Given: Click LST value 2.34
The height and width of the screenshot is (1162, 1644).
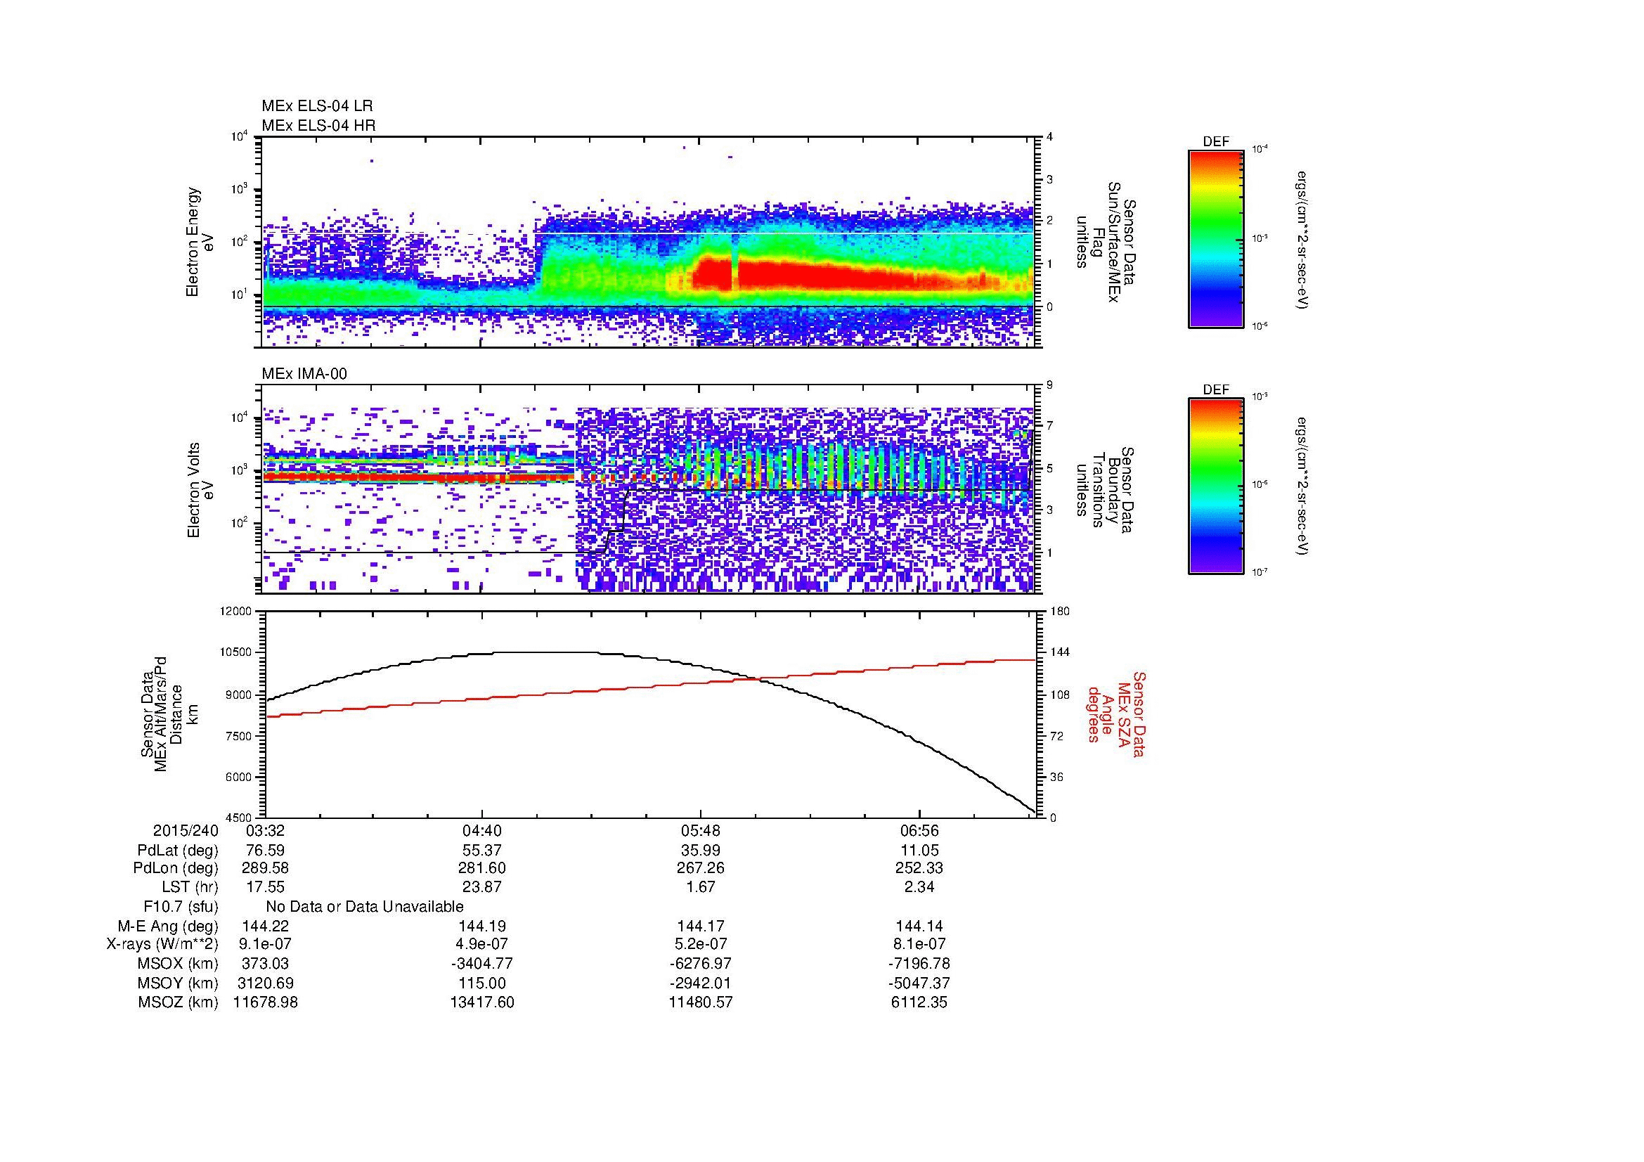Looking at the screenshot, I should (x=920, y=887).
